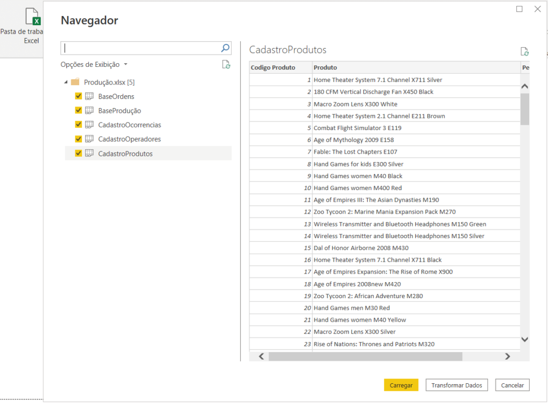Click the table icon next to CadastroOperadores

[x=89, y=139]
